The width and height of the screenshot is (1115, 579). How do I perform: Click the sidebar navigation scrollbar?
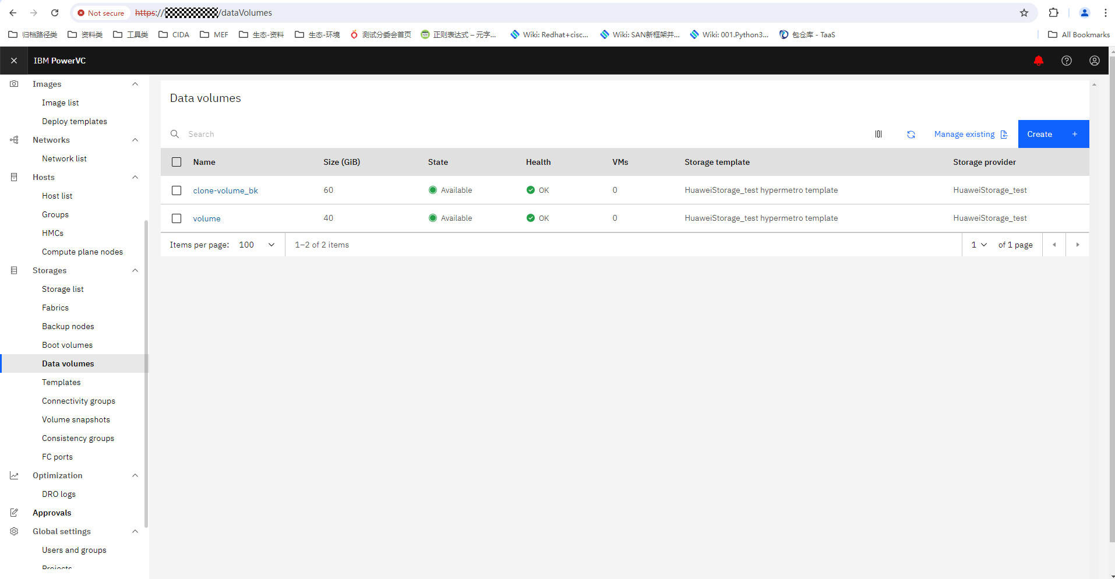[x=146, y=373]
